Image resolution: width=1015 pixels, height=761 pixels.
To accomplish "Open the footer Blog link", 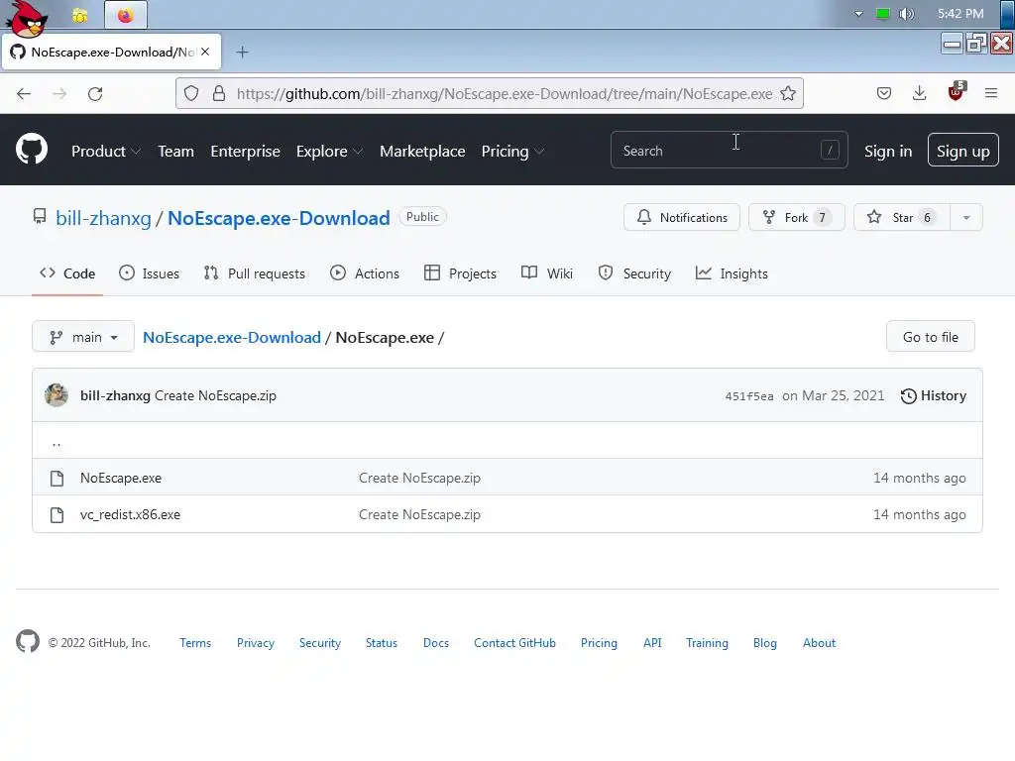I will click(x=764, y=642).
